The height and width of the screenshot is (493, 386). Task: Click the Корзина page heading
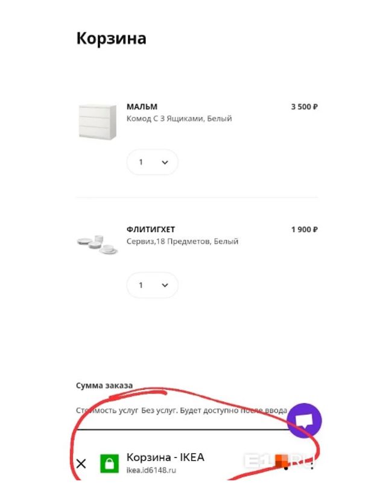(x=111, y=39)
